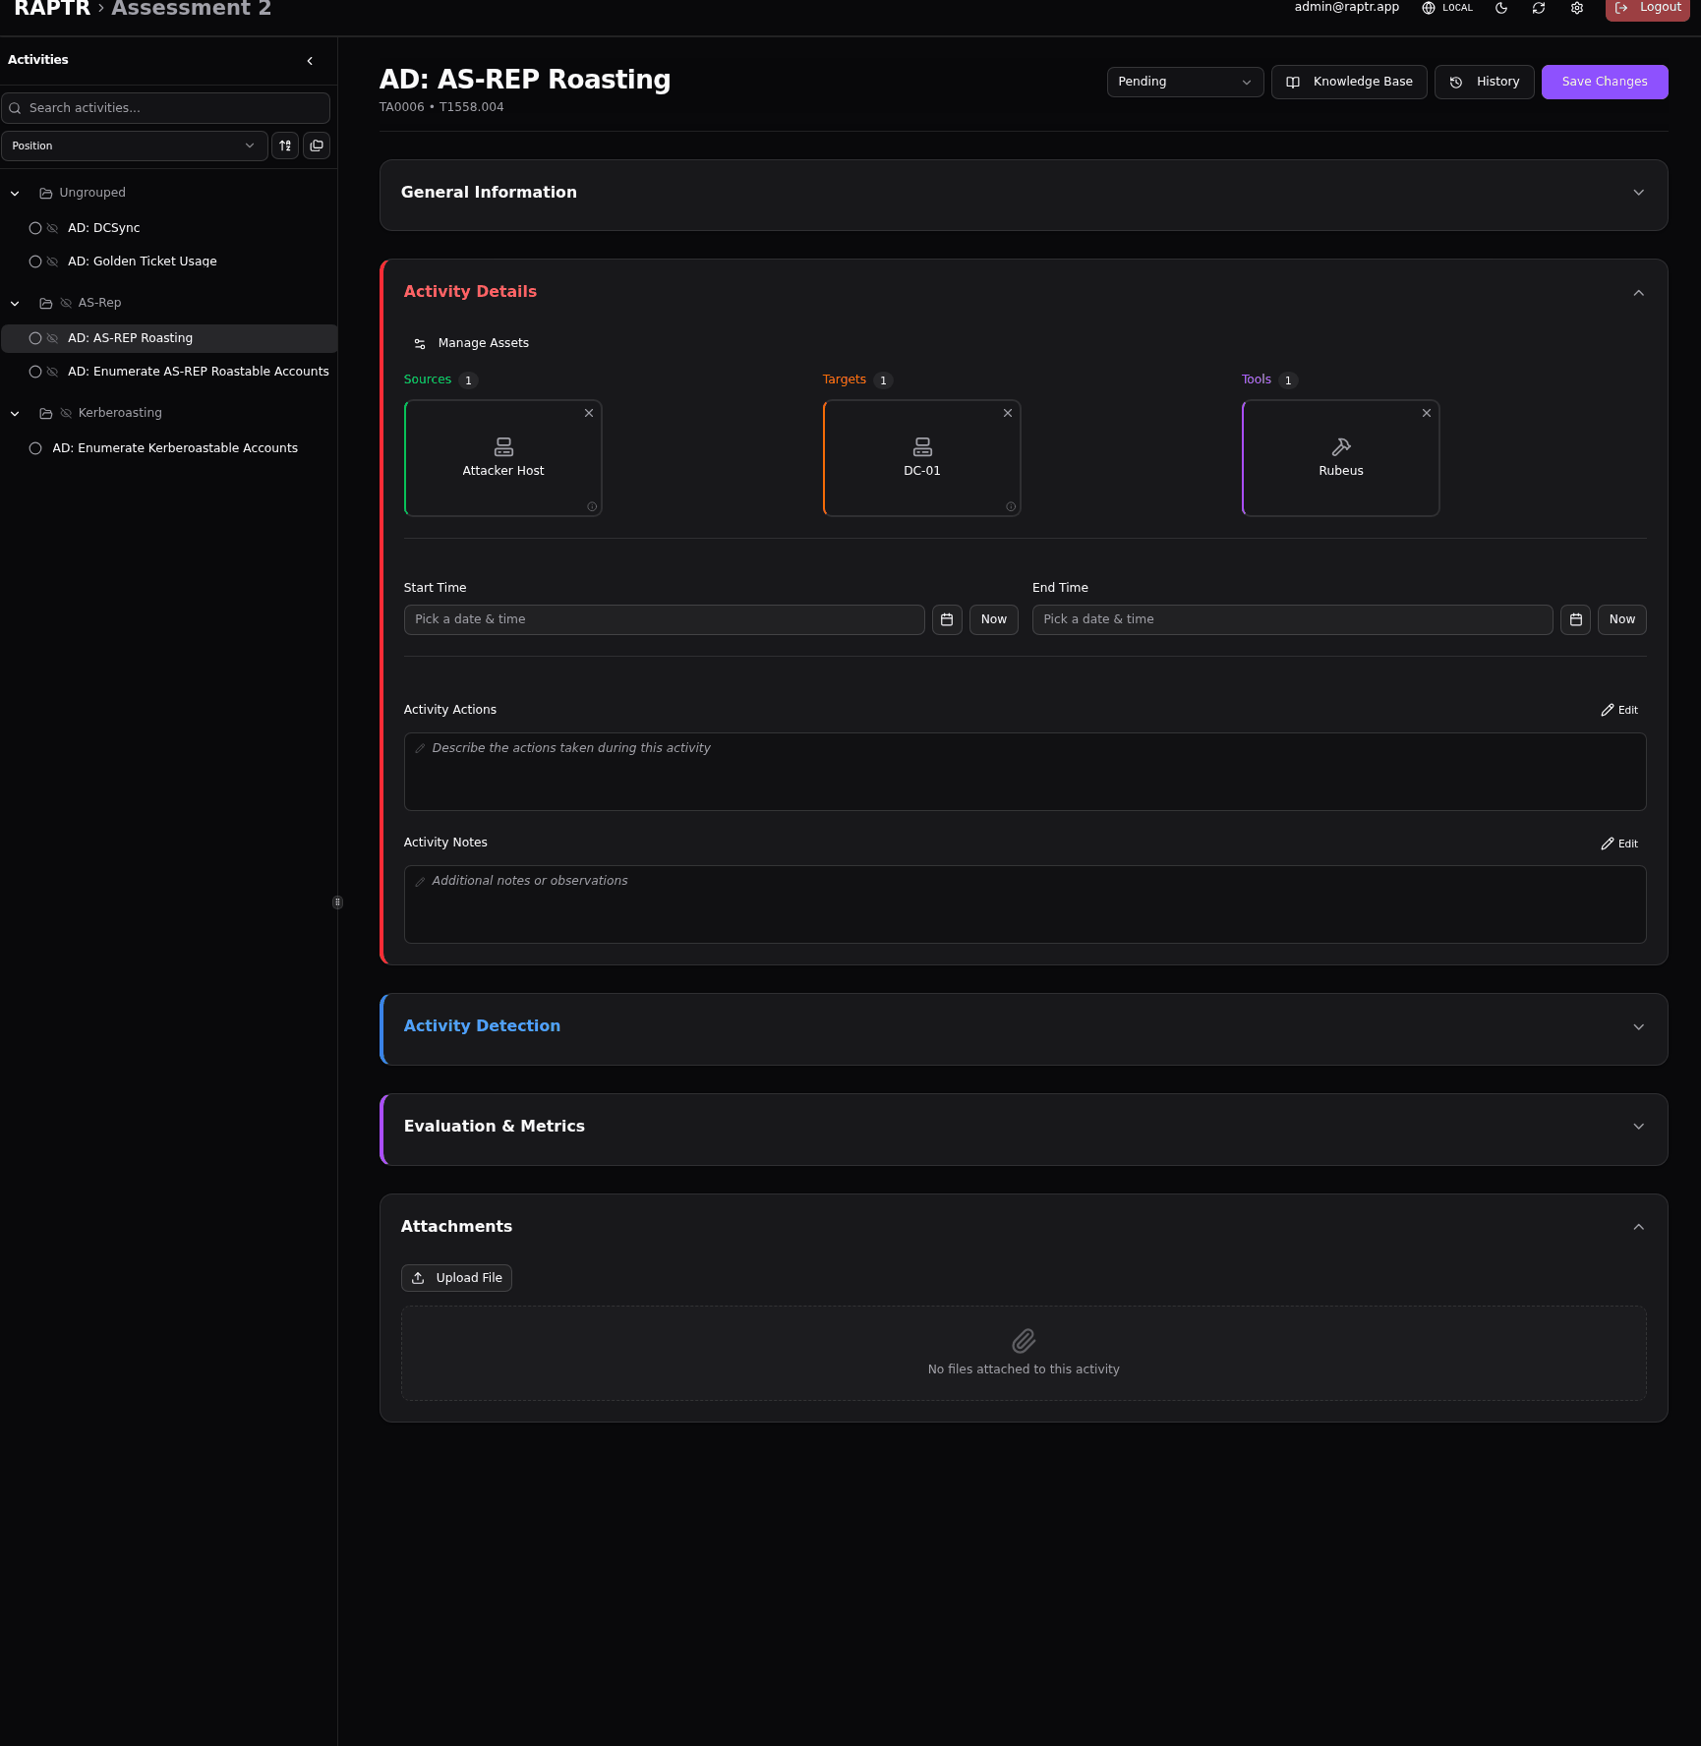Collapse the Activities sidebar
This screenshot has height=1746, width=1701.
[x=310, y=61]
